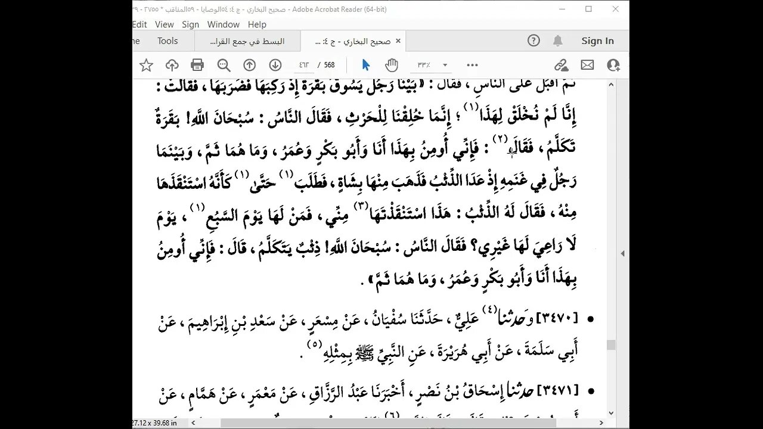The image size is (763, 429).
Task: Open the Edit menu
Action: click(x=139, y=24)
